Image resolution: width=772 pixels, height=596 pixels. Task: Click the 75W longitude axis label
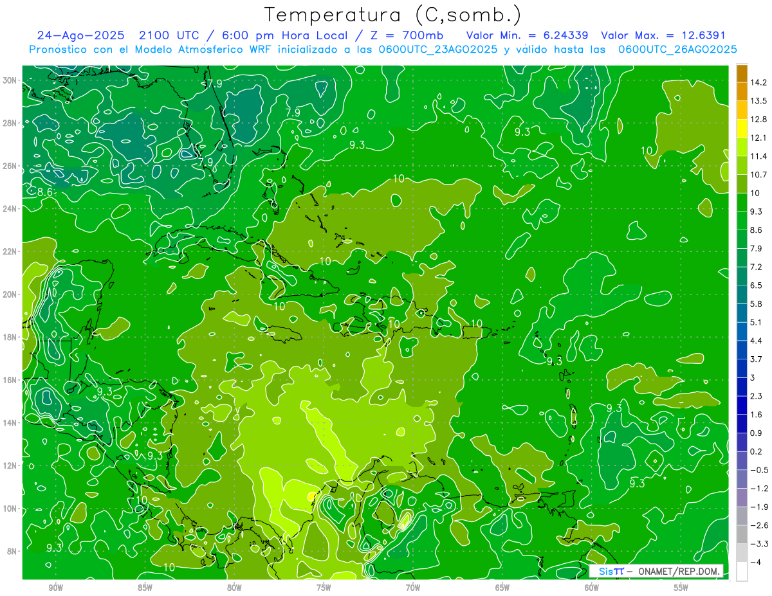[324, 588]
